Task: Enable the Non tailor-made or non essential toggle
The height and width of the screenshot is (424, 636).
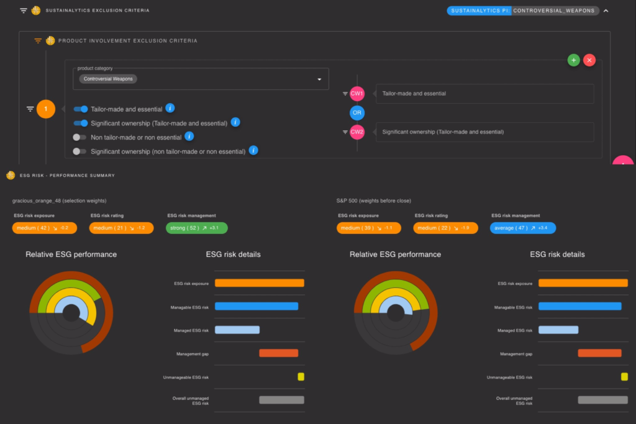Action: [x=79, y=137]
